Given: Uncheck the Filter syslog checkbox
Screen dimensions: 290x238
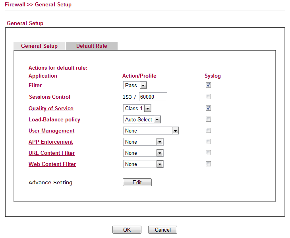Looking at the screenshot, I should 208,85.
